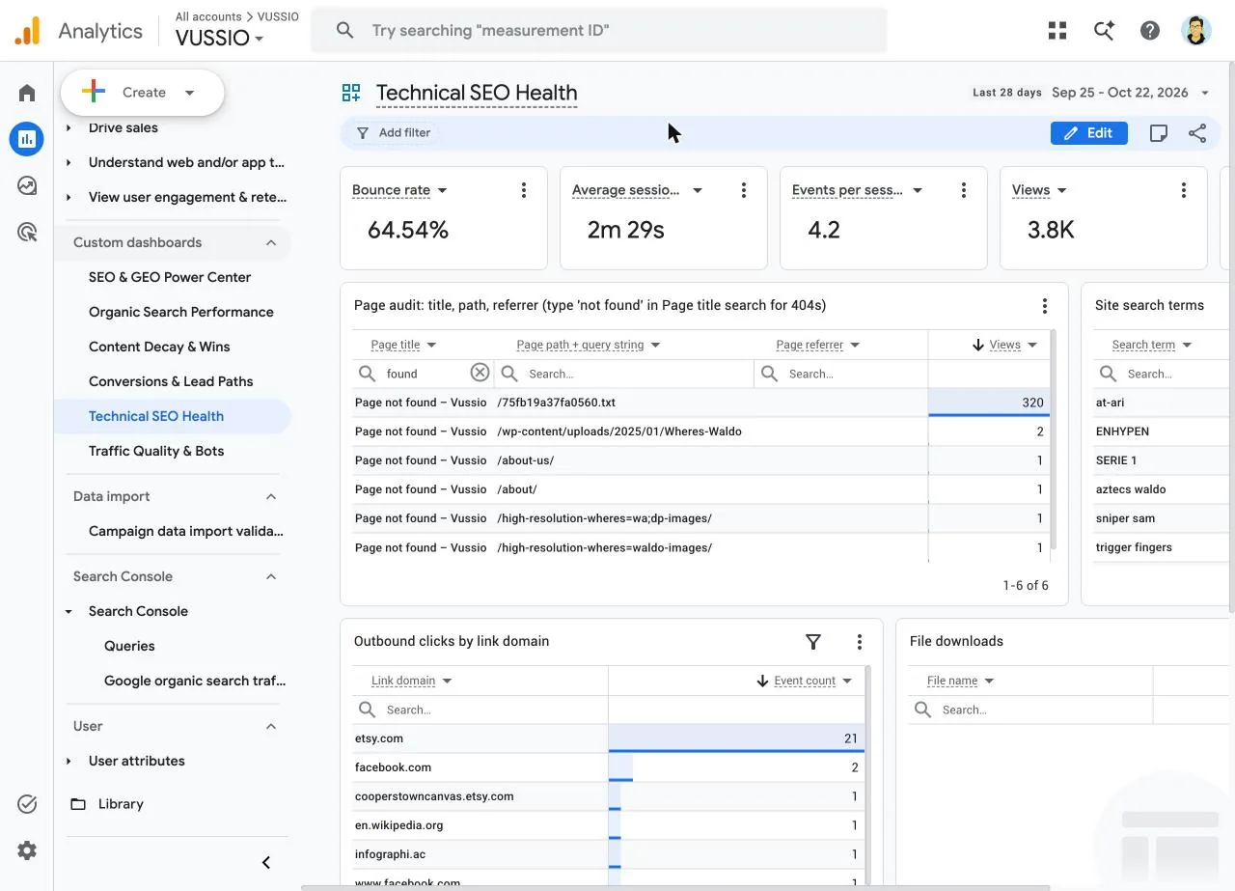Open the annotations note icon beside Edit
This screenshot has height=891, width=1235.
pos(1159,133)
